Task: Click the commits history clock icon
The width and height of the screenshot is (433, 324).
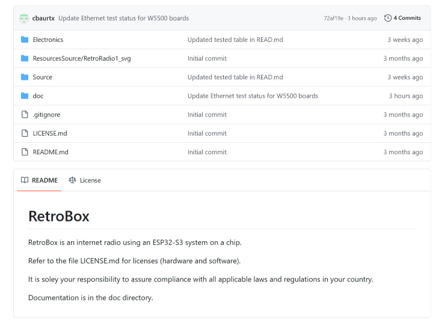Action: click(x=388, y=18)
